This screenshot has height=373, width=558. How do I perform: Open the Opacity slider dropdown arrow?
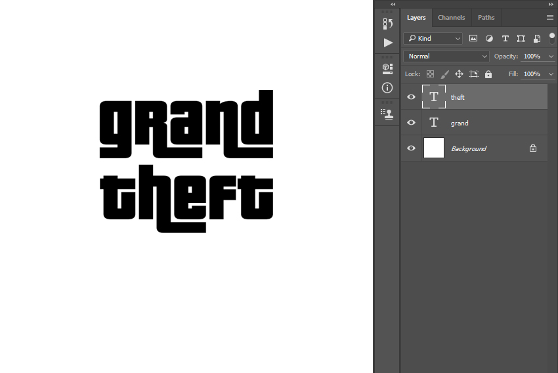[551, 56]
